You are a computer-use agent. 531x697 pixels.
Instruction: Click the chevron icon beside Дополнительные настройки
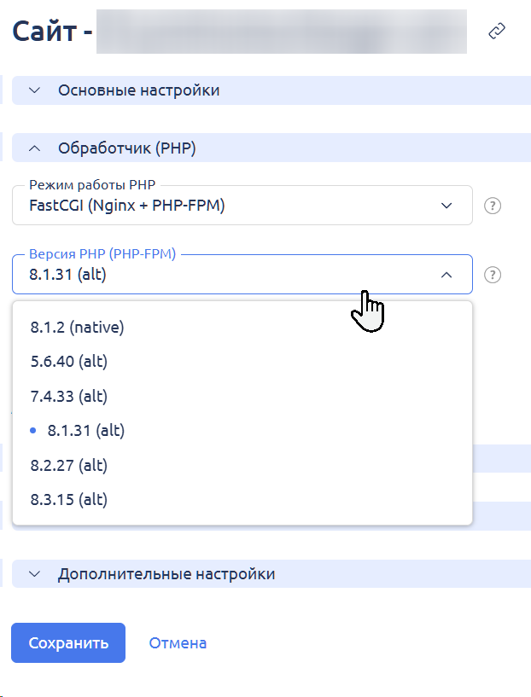(x=35, y=574)
